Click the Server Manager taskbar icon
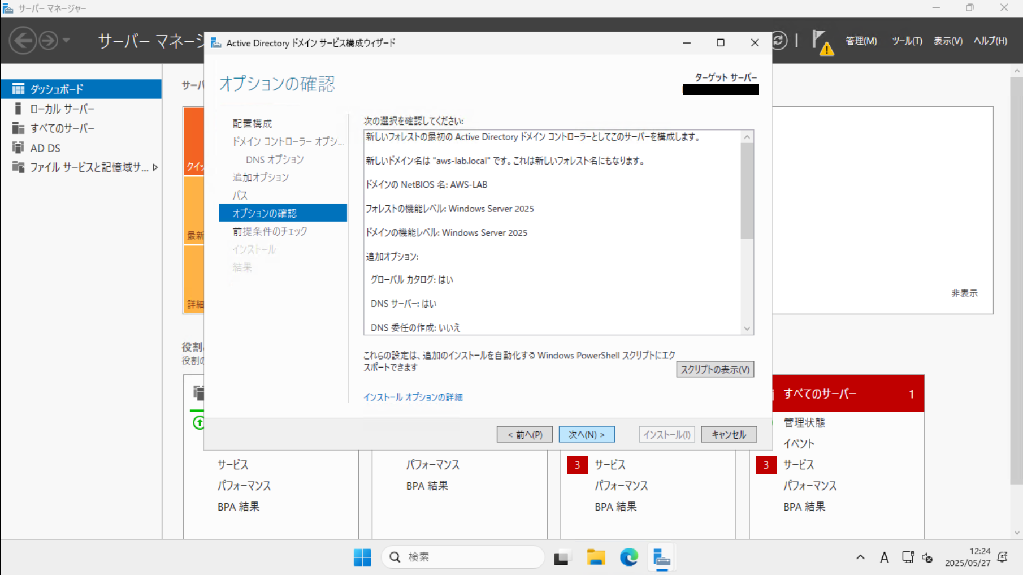The width and height of the screenshot is (1023, 575). pyautogui.click(x=661, y=557)
